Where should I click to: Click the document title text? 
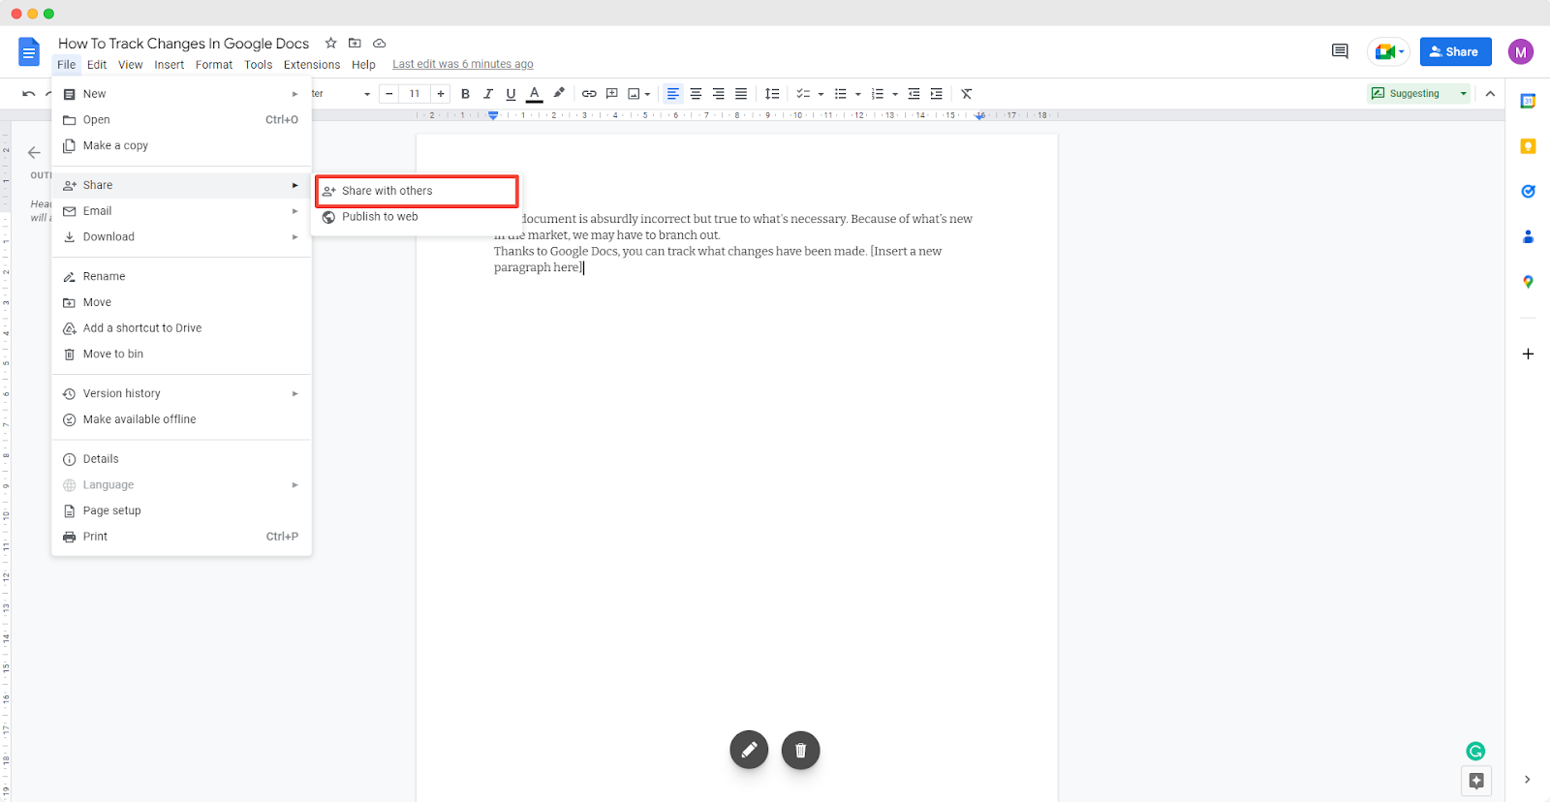point(183,44)
